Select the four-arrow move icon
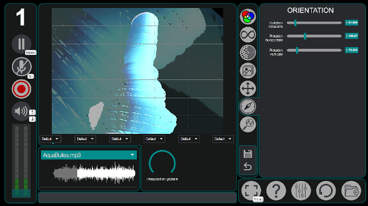368x206 pixels. (x=248, y=89)
